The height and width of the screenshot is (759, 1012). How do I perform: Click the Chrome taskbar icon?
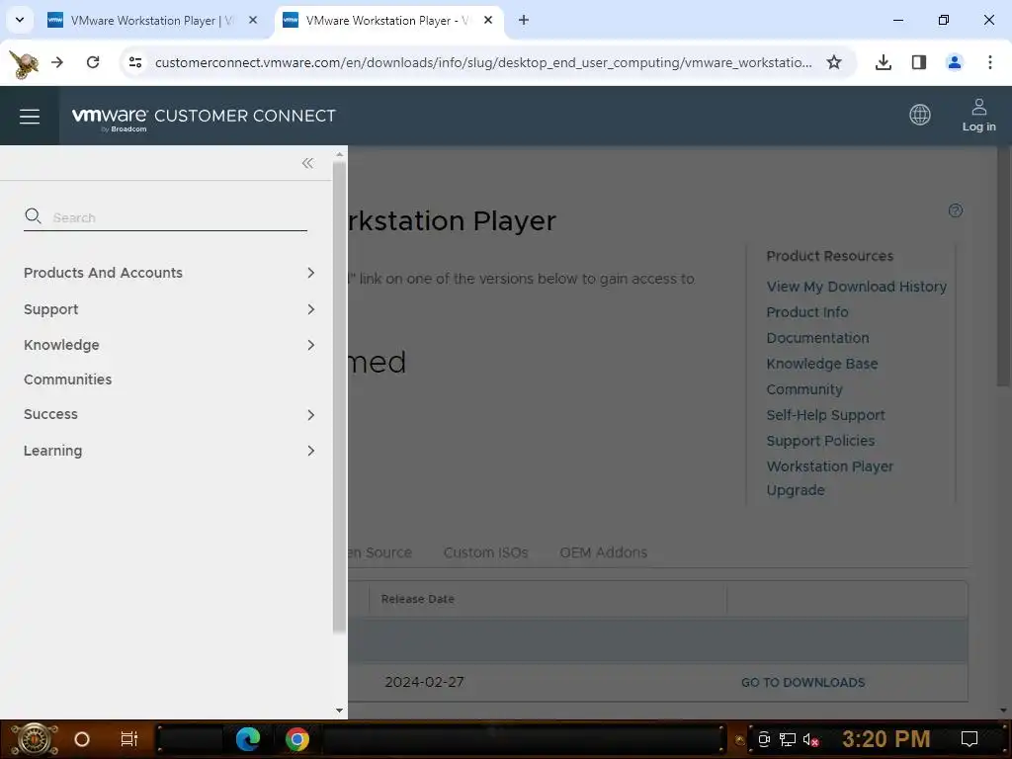[296, 739]
